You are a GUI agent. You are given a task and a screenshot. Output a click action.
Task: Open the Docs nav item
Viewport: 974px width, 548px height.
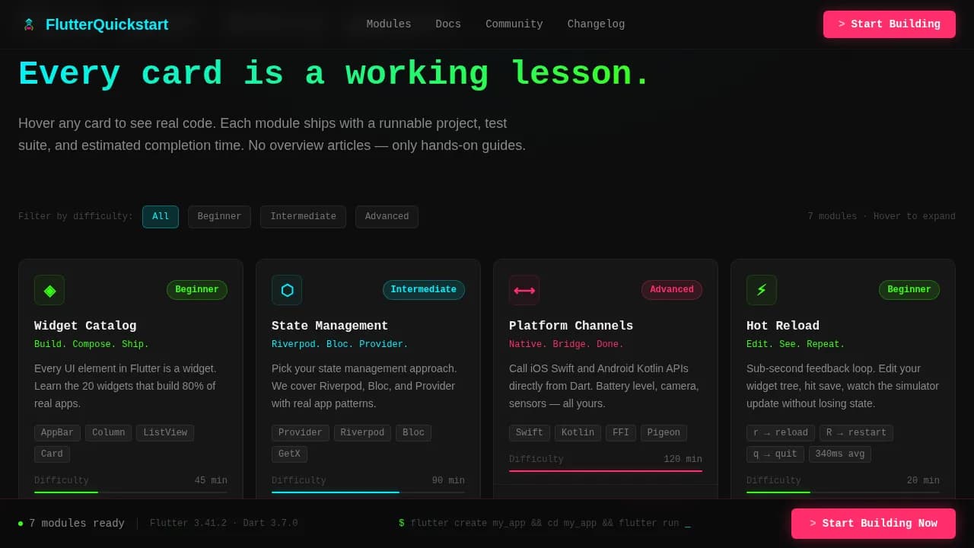pyautogui.click(x=448, y=24)
